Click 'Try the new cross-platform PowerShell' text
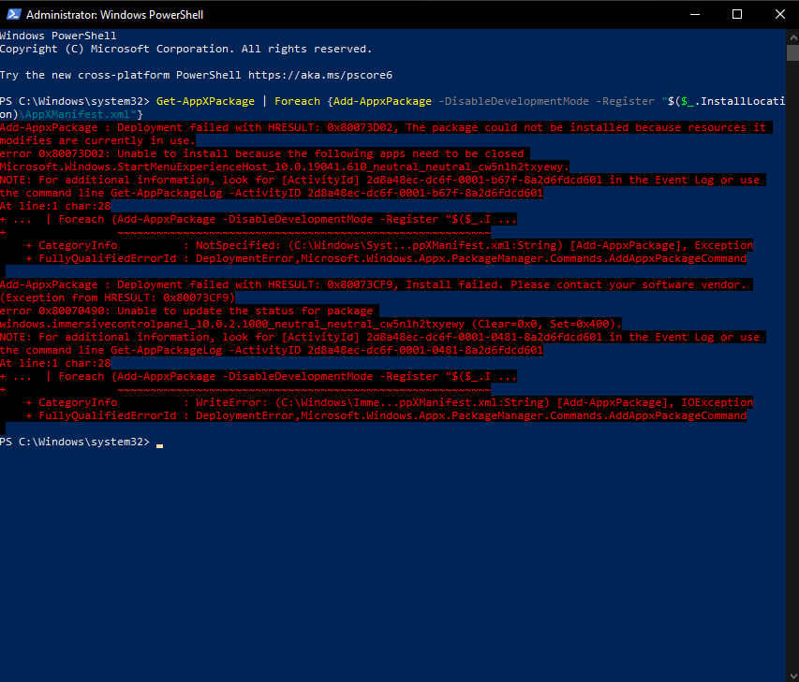 (x=120, y=75)
